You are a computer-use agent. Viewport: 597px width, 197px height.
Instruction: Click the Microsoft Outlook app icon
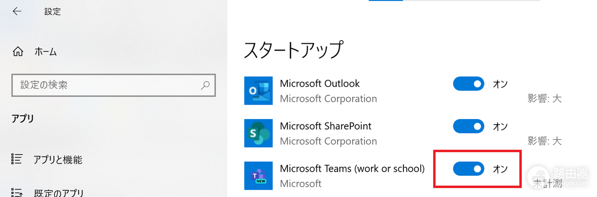tap(259, 90)
